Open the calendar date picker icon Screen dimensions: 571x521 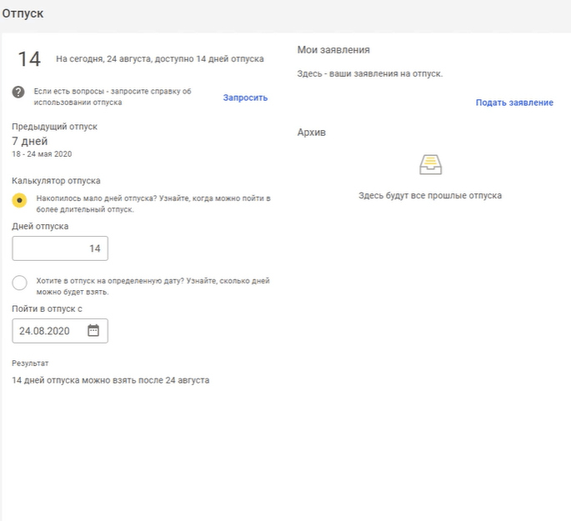[93, 331]
